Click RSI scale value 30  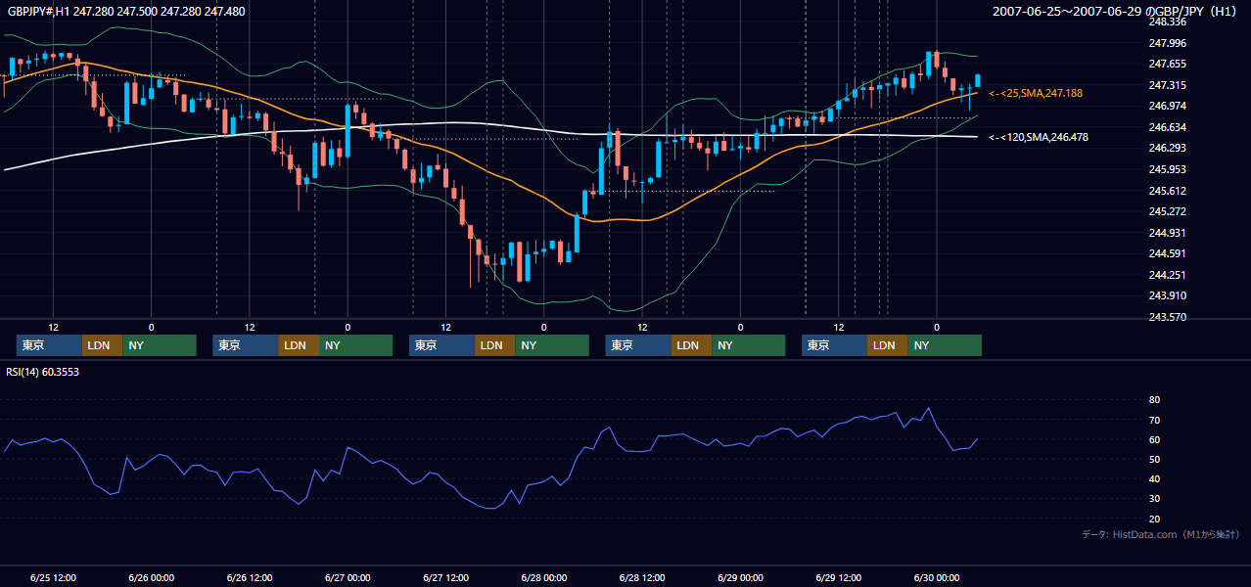(x=1154, y=499)
